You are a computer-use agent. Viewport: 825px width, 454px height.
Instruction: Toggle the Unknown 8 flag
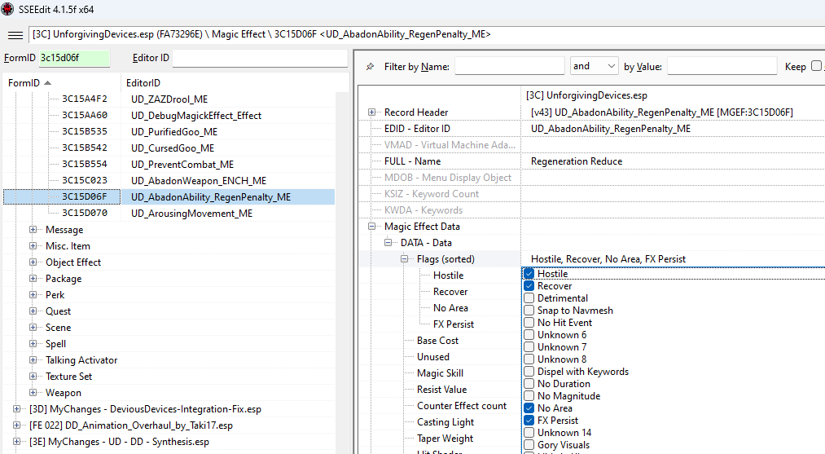[x=529, y=359]
